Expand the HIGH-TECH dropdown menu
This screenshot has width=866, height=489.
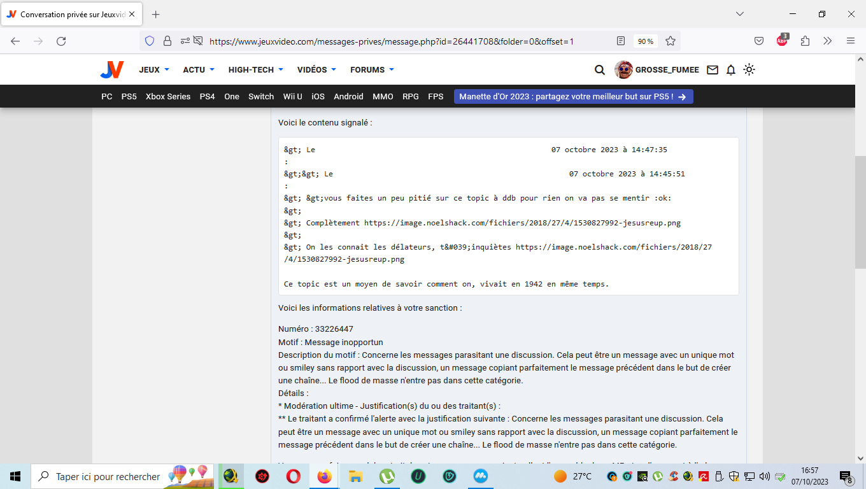tap(255, 70)
